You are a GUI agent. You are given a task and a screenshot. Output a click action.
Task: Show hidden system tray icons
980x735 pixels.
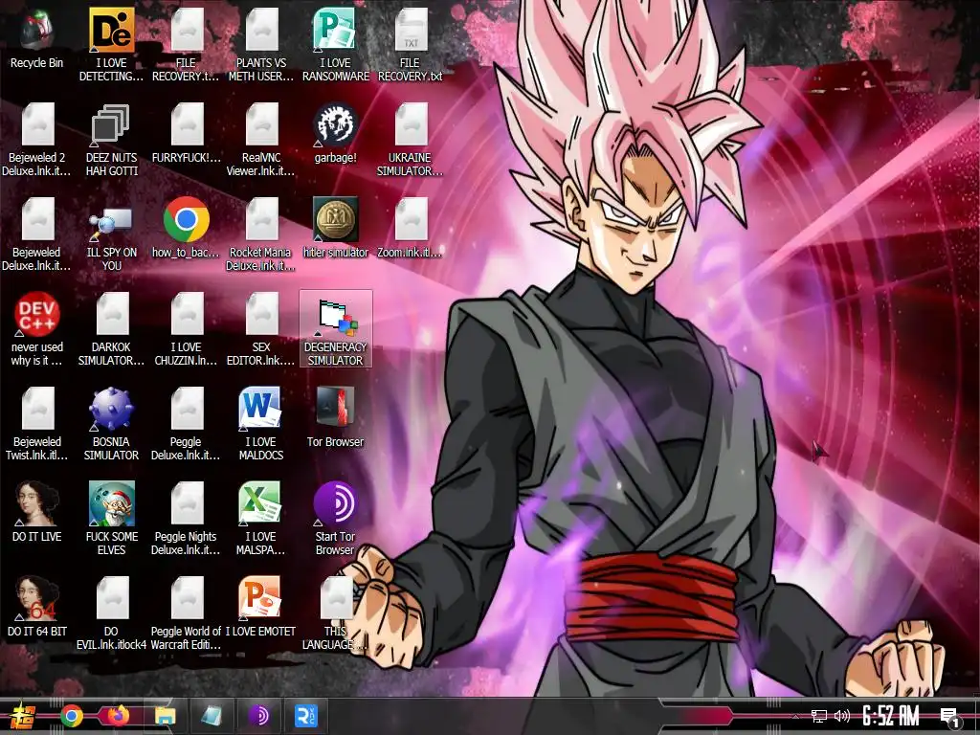tap(795, 716)
